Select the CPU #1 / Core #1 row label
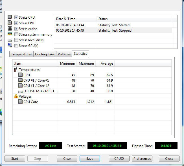This screenshot has height=166, width=184. [36, 80]
